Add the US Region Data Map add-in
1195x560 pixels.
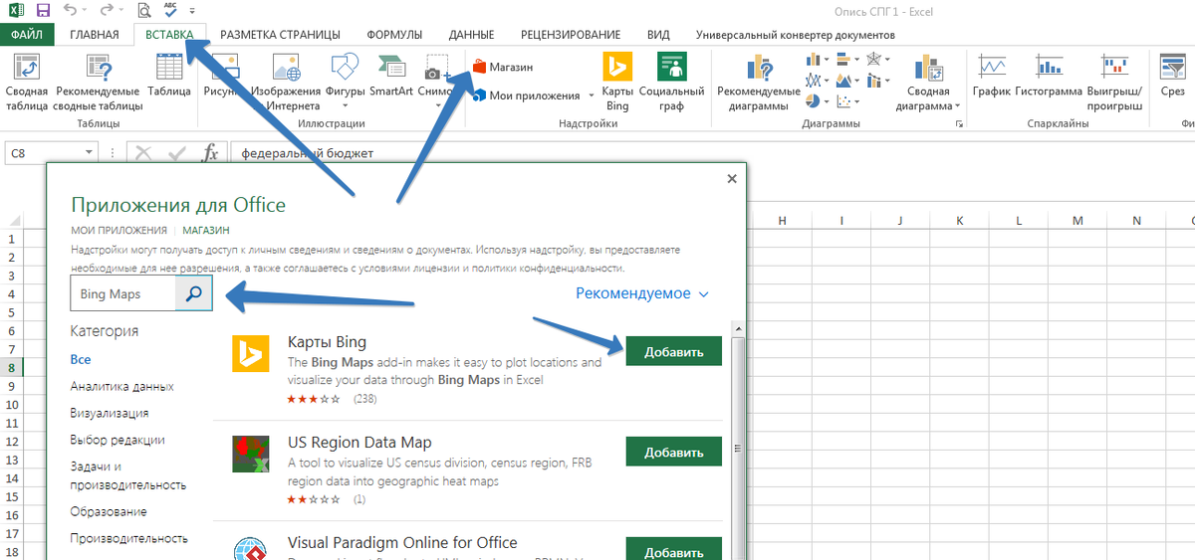(674, 452)
